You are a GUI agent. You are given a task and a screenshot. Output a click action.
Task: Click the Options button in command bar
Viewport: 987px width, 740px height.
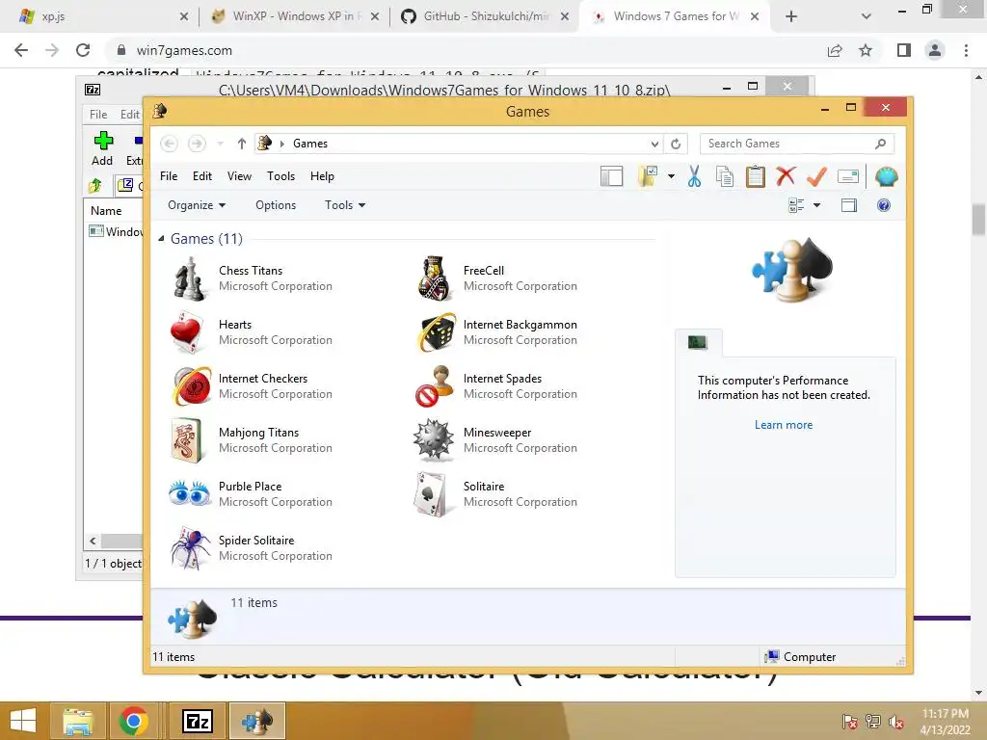[276, 205]
